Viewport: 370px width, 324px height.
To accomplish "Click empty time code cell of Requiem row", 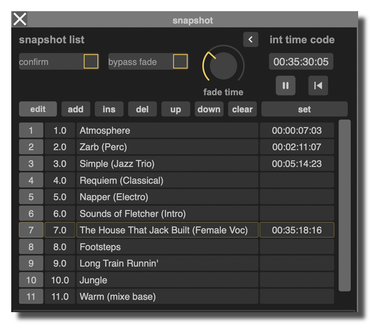I will click(297, 180).
